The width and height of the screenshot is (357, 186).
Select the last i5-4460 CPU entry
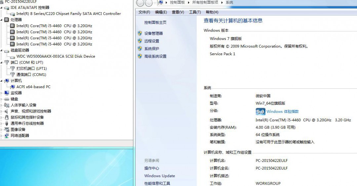[54, 44]
